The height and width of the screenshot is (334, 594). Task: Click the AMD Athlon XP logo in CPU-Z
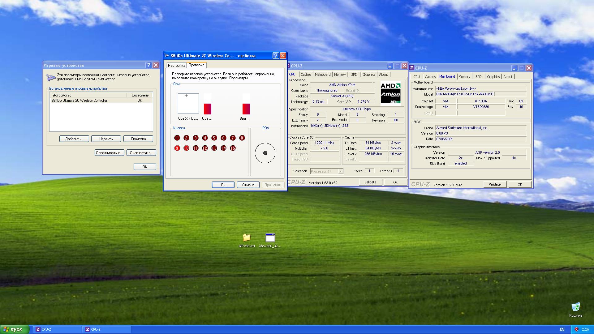click(x=390, y=93)
